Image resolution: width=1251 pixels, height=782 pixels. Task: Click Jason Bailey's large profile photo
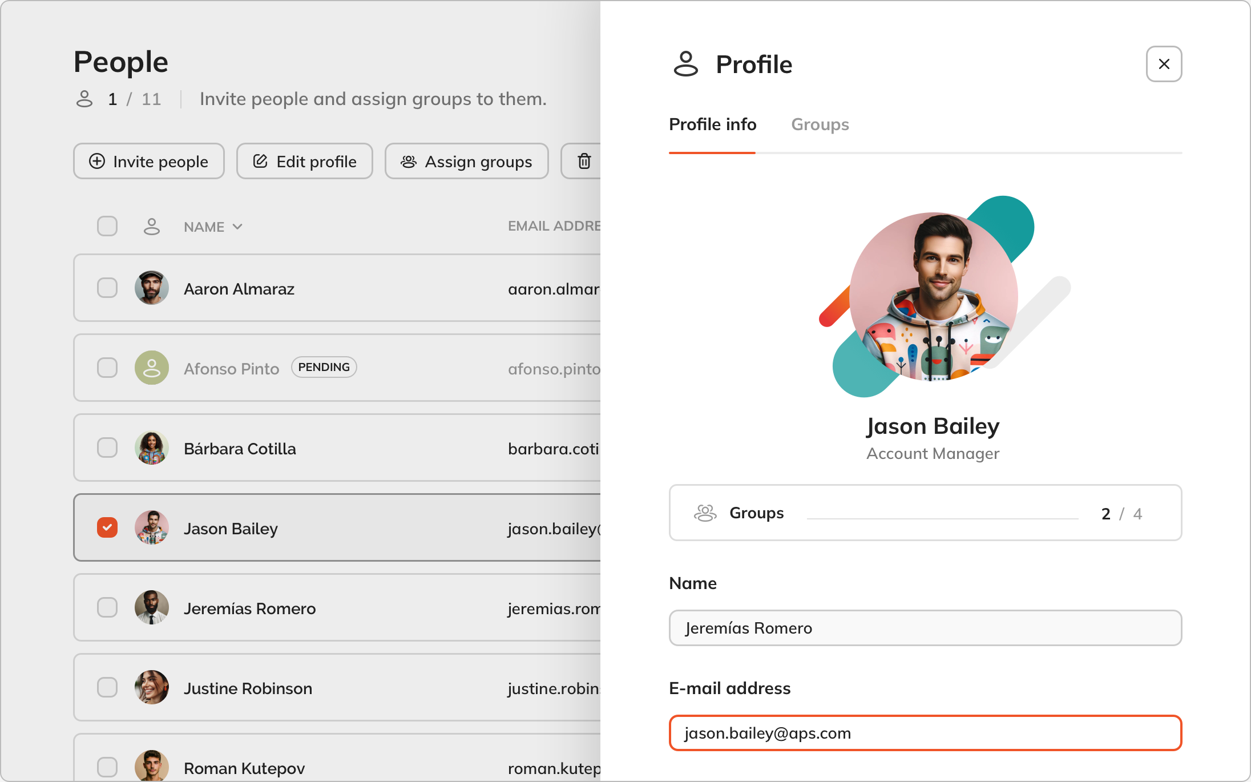tap(933, 297)
